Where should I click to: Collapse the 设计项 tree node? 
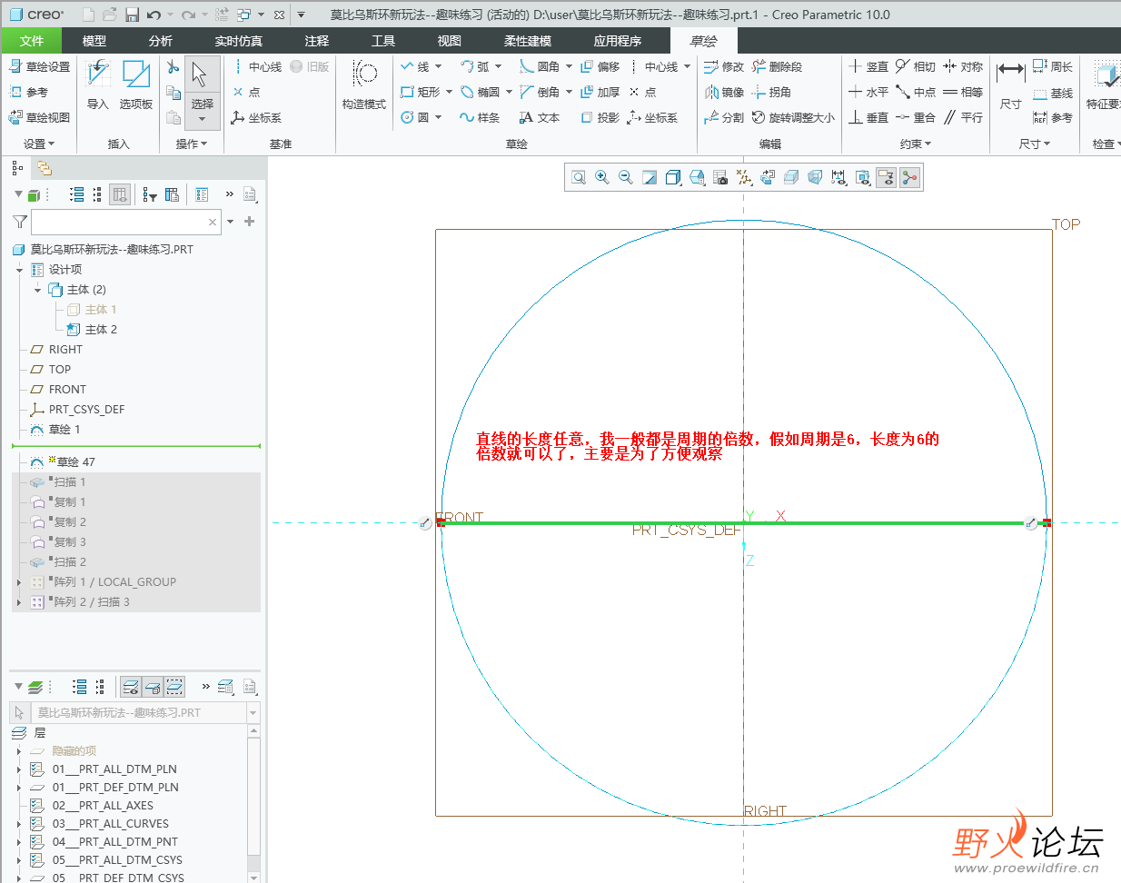click(x=19, y=270)
